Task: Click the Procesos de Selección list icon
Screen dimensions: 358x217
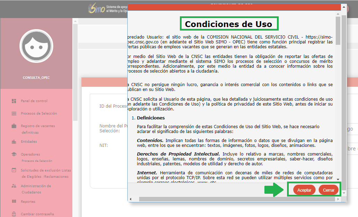Action: point(14,114)
